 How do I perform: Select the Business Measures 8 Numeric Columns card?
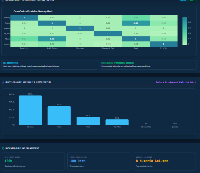165,161
